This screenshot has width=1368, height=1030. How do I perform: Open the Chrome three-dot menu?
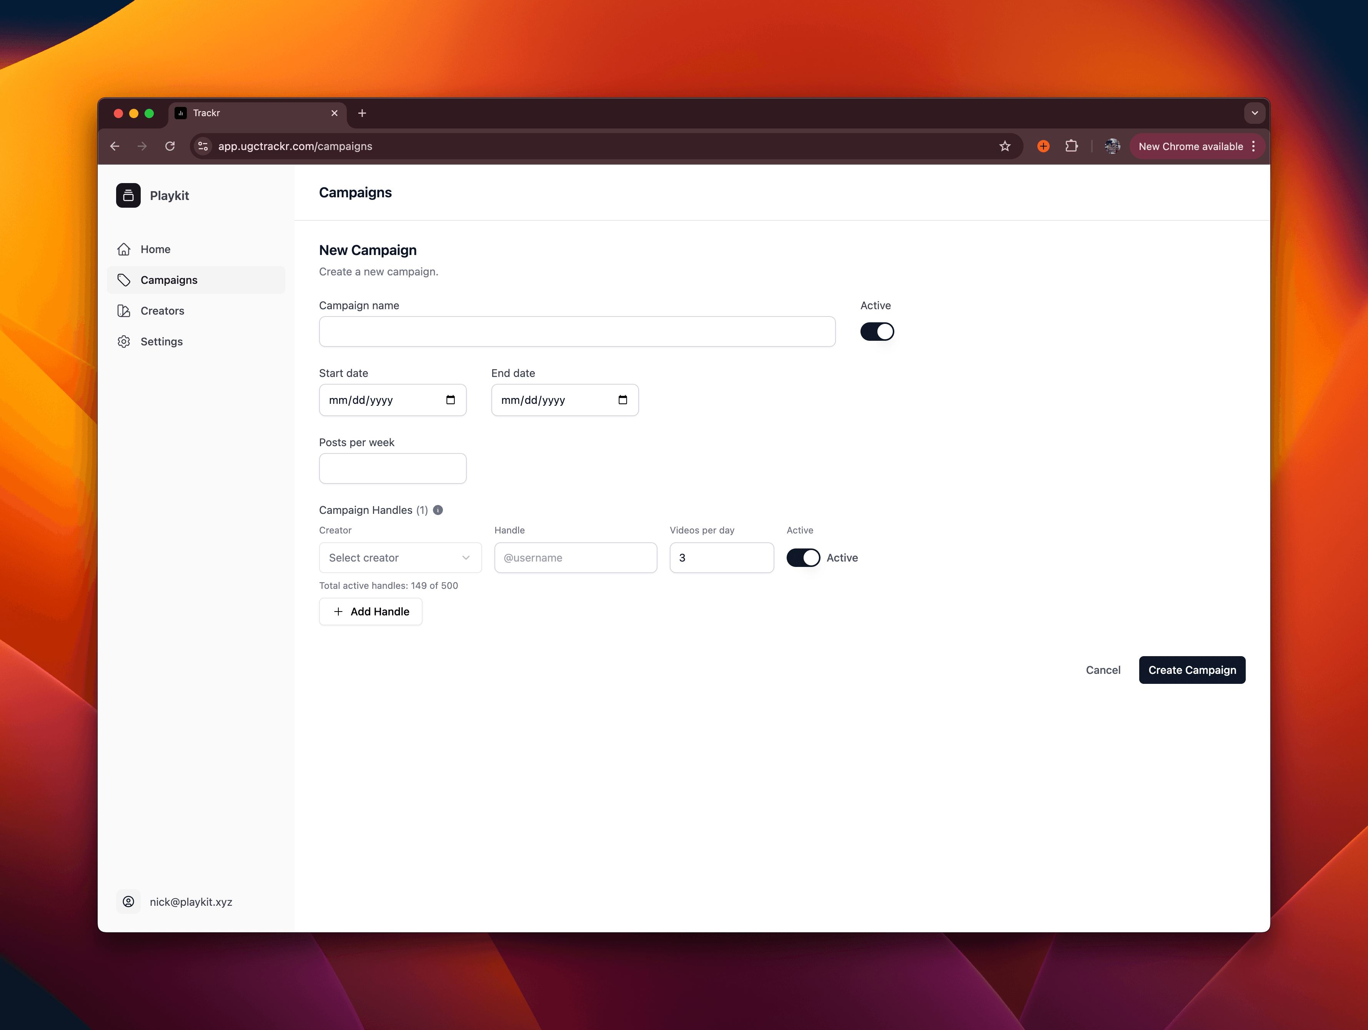1253,147
